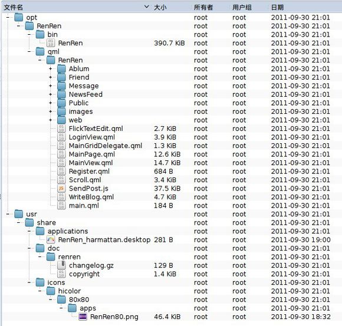Click the sort arrow in the filename header
This screenshot has height=326, width=342.
147,7
